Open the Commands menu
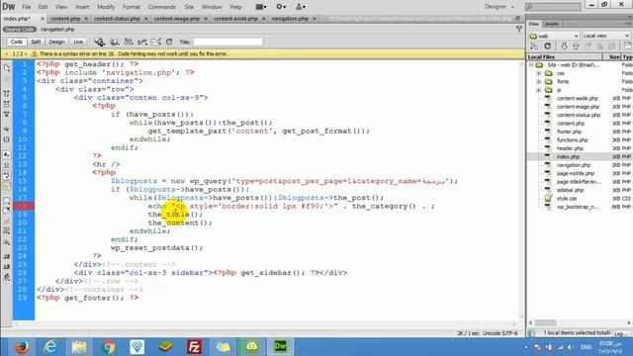 click(x=161, y=7)
